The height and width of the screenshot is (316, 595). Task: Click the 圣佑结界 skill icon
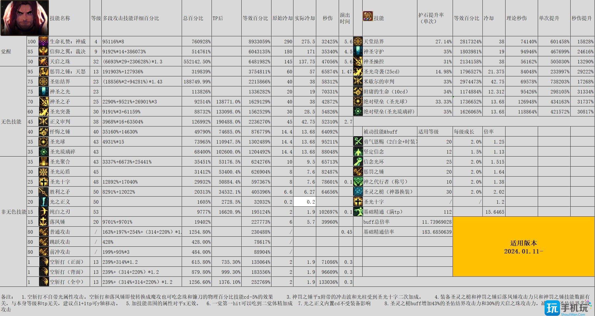[43, 82]
